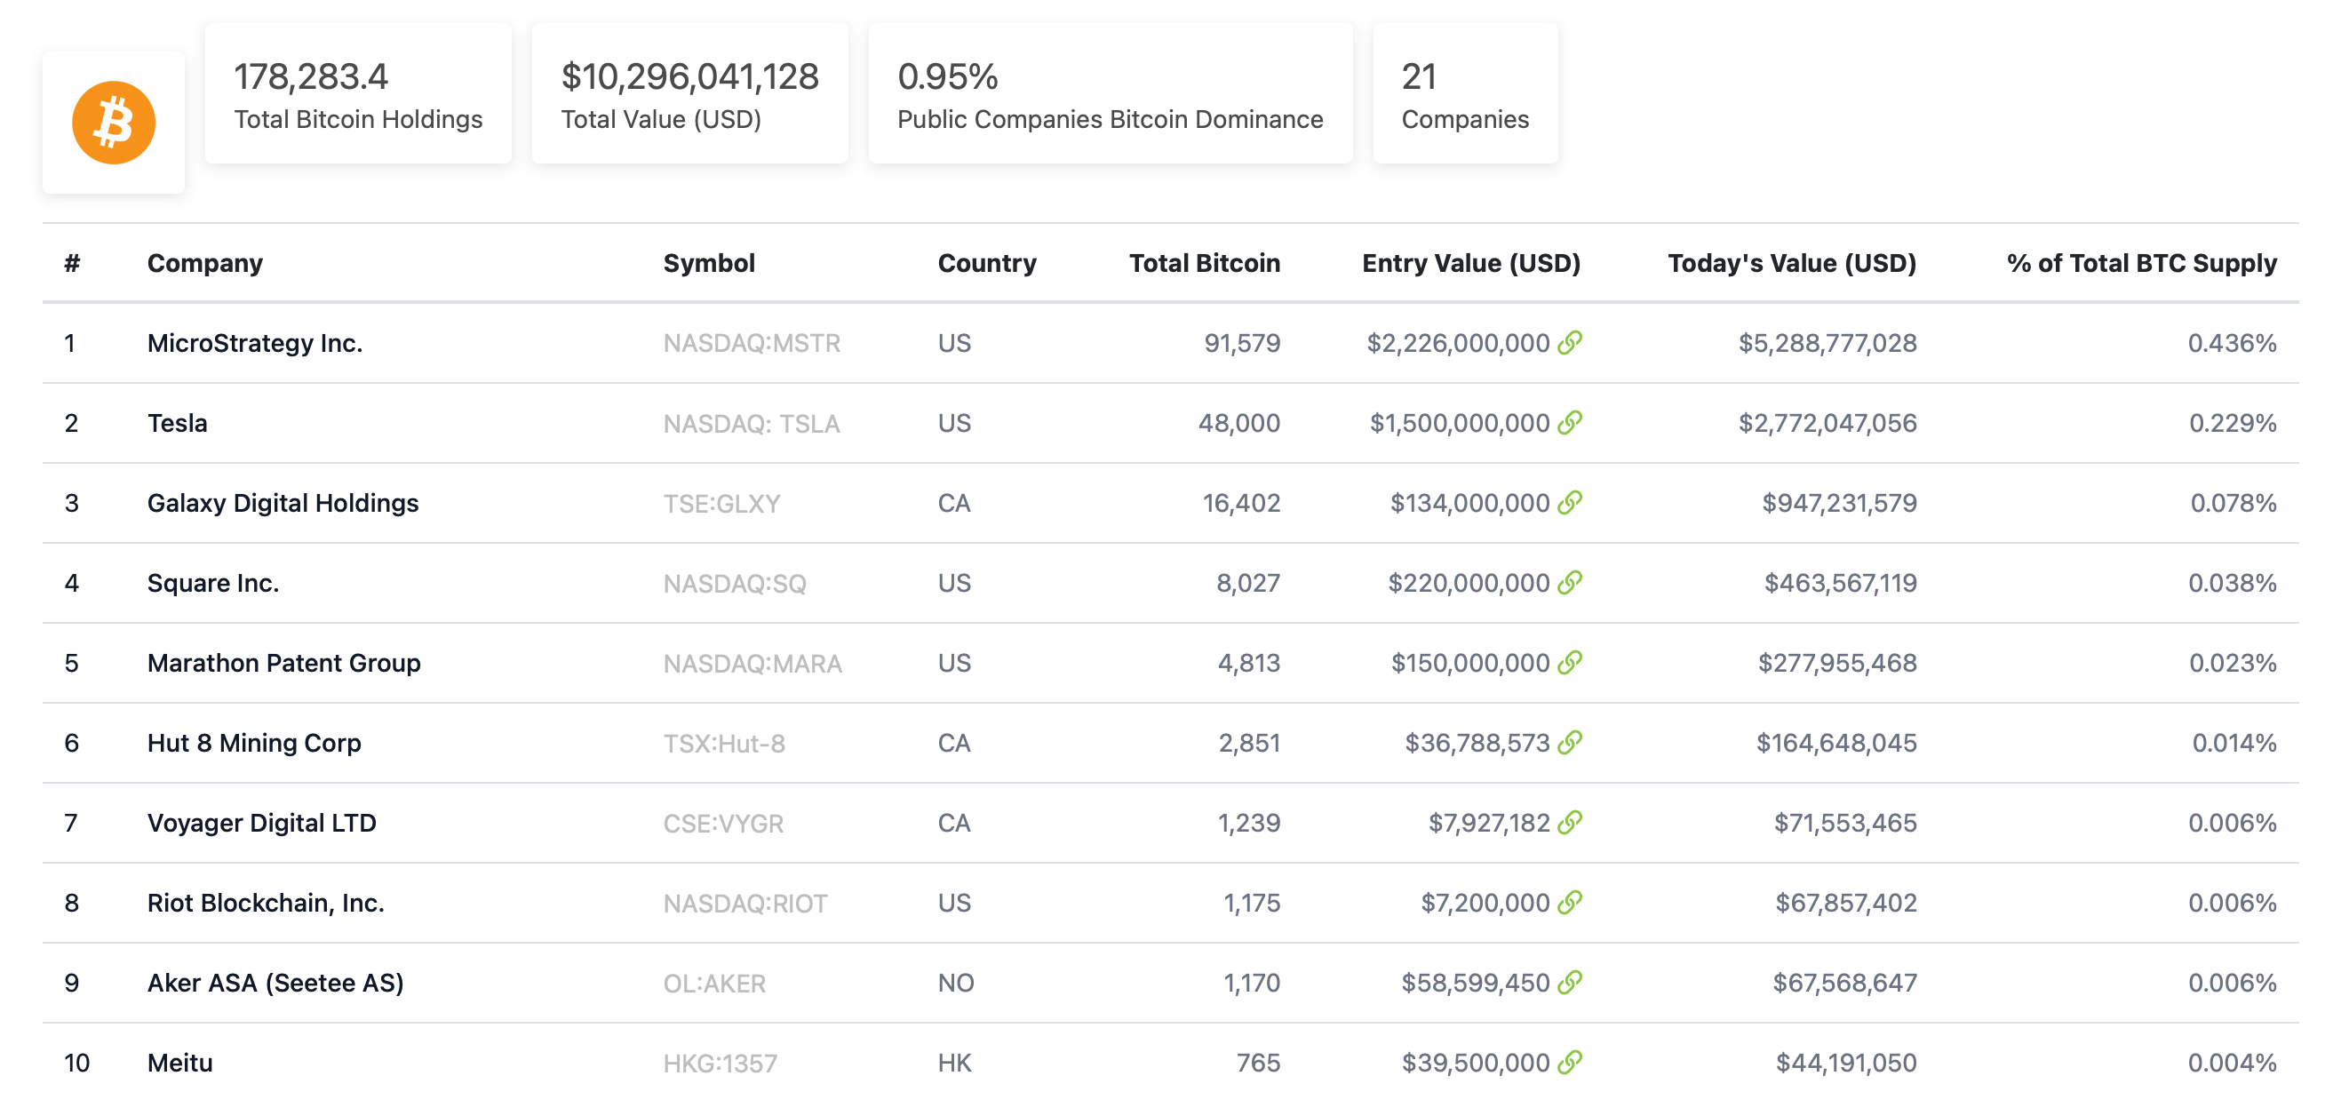Open Tesla entry value source link icon

click(1569, 423)
